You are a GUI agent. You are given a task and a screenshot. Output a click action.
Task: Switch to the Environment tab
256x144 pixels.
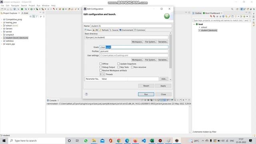point(126,30)
